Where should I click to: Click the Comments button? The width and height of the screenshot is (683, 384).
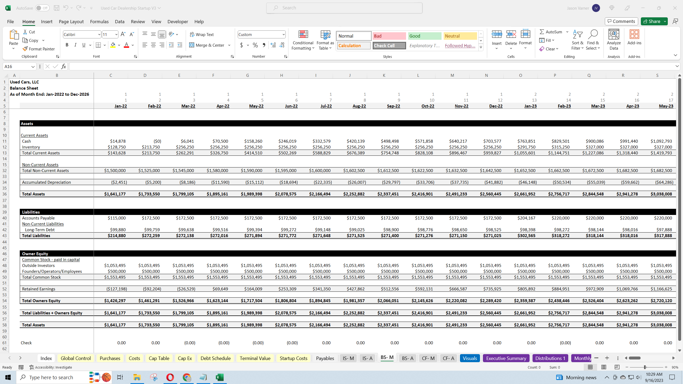point(621,21)
